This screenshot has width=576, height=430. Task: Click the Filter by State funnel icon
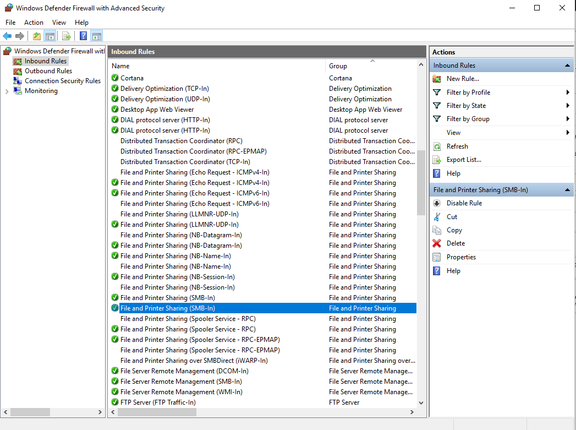[437, 106]
